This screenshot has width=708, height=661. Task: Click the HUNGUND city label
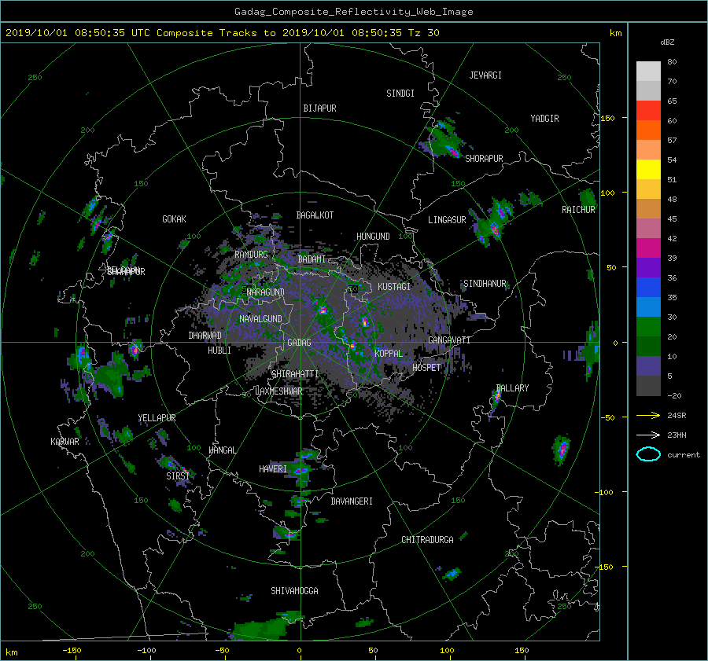pyautogui.click(x=373, y=237)
